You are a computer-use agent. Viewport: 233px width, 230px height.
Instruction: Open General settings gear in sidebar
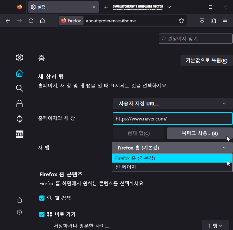coord(20,57)
